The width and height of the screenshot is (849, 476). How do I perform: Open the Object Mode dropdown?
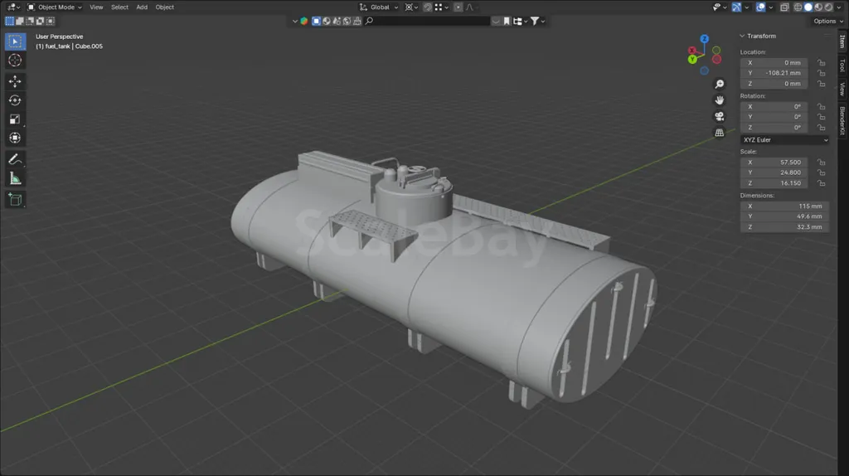coord(55,7)
